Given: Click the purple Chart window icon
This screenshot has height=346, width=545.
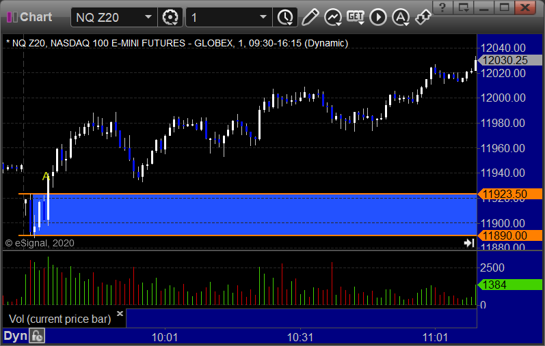Looking at the screenshot, I should click(12, 17).
